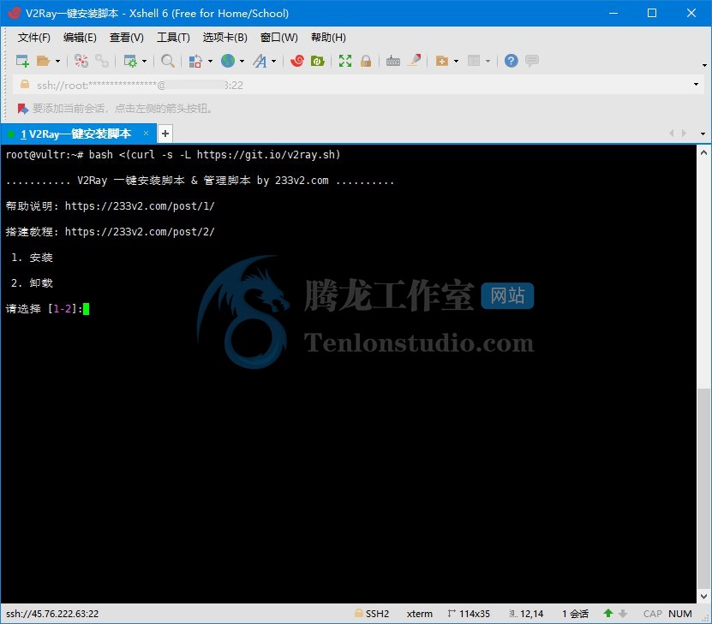Open the 选项卡(B) menu
The height and width of the screenshot is (624, 712).
click(x=224, y=37)
